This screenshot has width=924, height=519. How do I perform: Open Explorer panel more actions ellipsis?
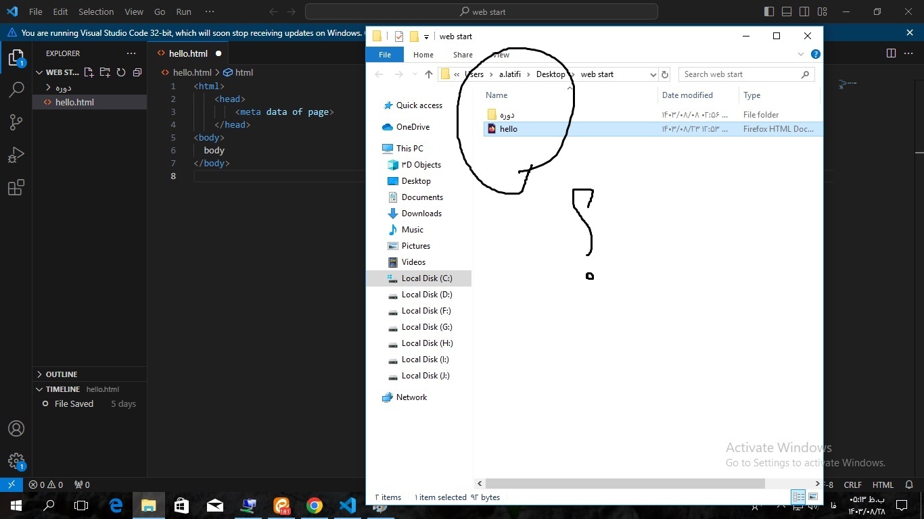pos(131,53)
